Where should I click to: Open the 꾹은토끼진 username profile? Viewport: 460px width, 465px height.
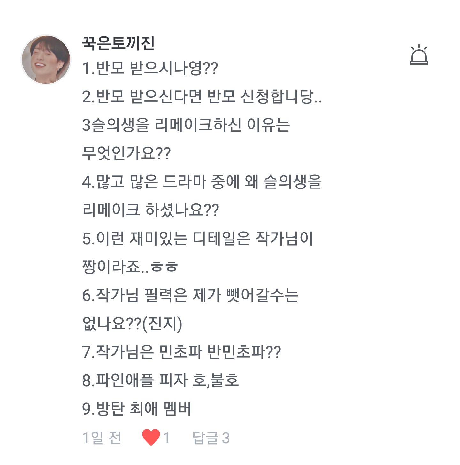point(119,43)
